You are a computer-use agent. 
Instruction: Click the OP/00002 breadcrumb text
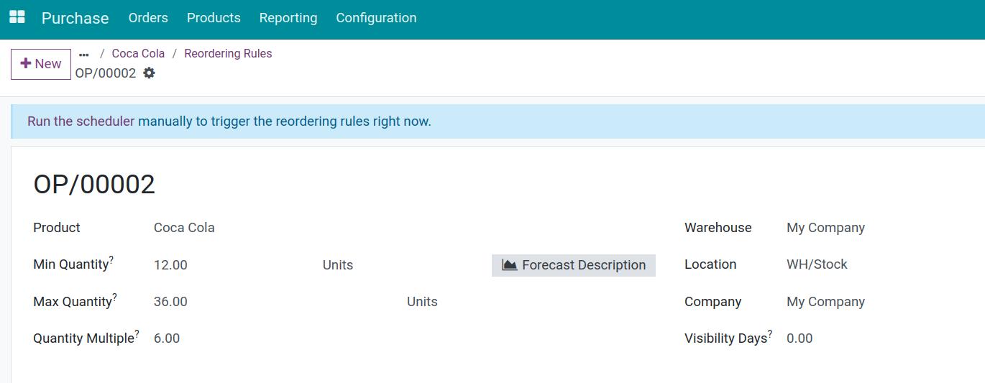106,73
